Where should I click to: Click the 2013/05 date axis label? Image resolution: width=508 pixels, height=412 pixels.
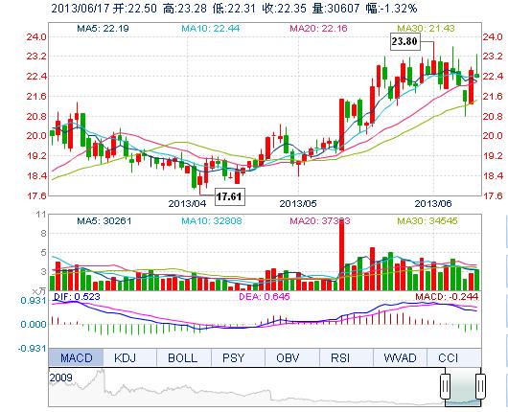pos(298,203)
